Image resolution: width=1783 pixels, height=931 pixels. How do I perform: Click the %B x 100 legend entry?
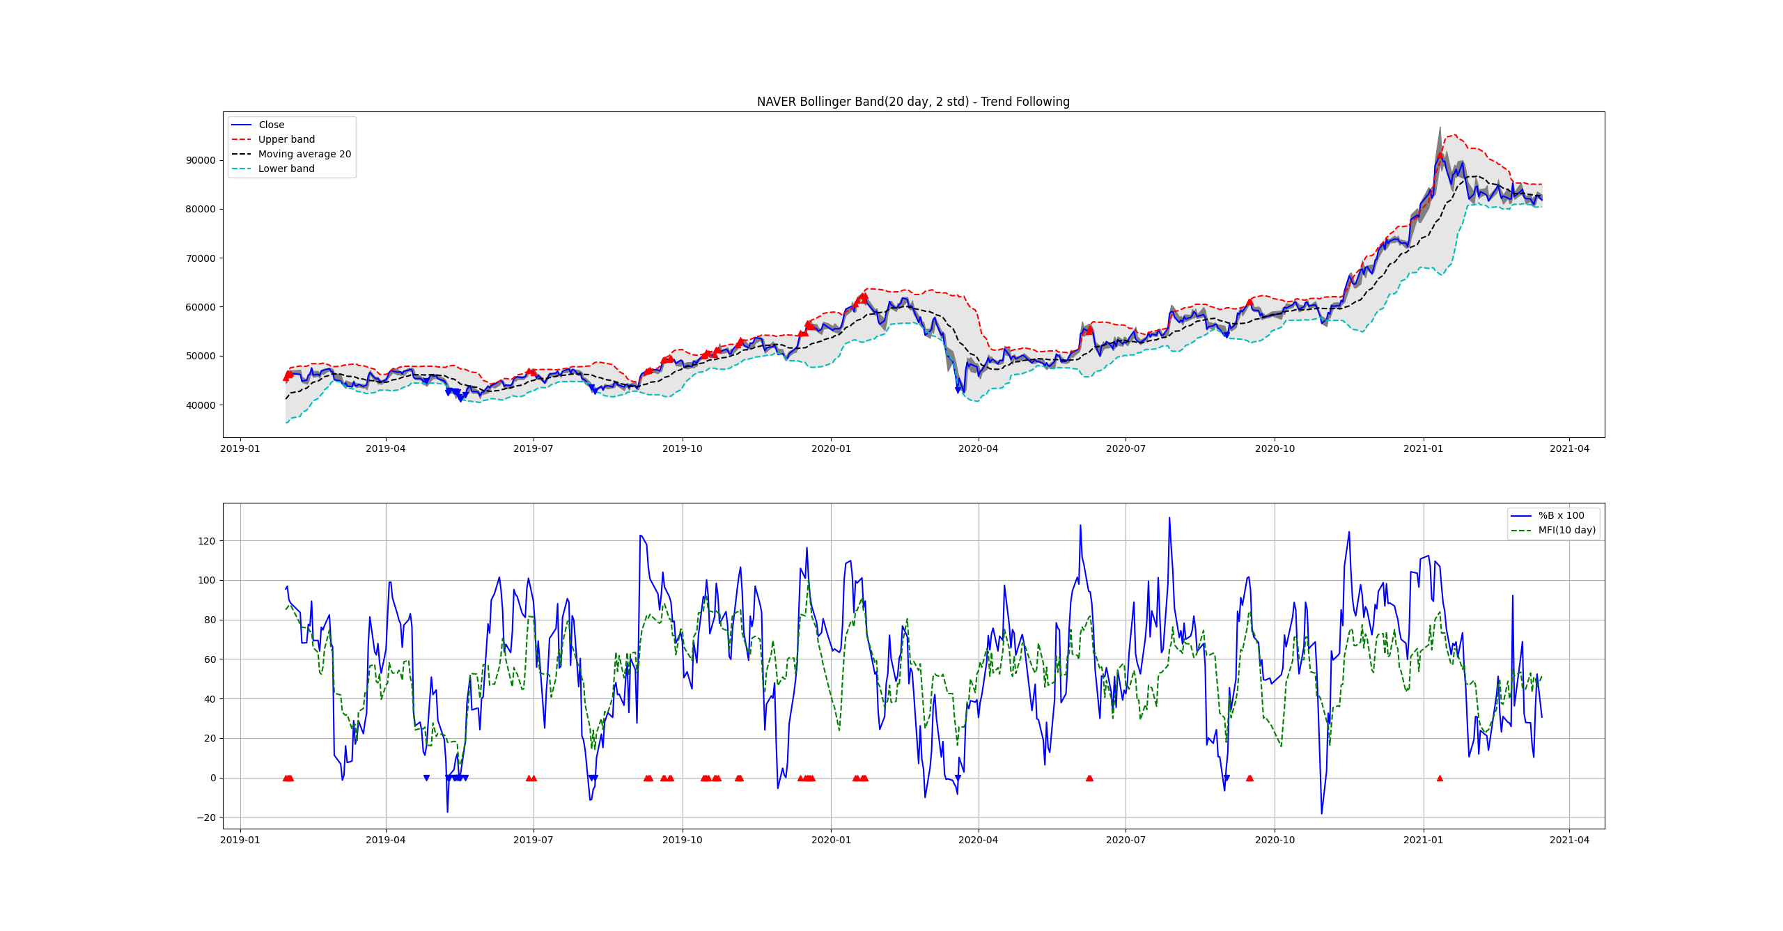1561,515
